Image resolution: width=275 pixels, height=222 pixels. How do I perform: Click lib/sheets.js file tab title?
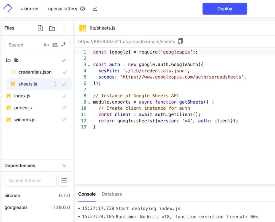tap(103, 28)
